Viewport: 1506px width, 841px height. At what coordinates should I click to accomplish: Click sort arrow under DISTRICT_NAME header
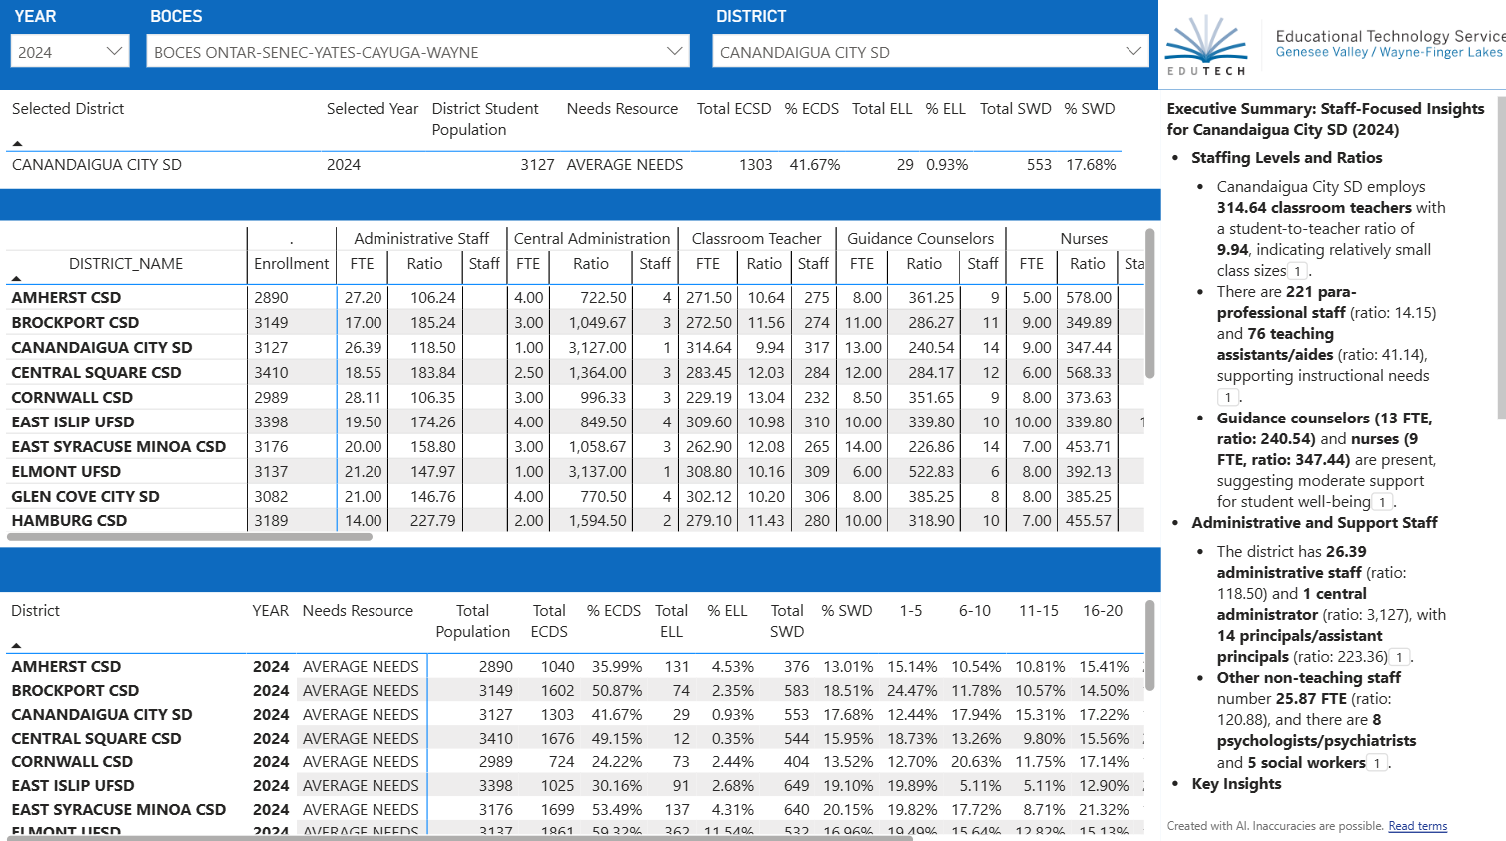[16, 279]
